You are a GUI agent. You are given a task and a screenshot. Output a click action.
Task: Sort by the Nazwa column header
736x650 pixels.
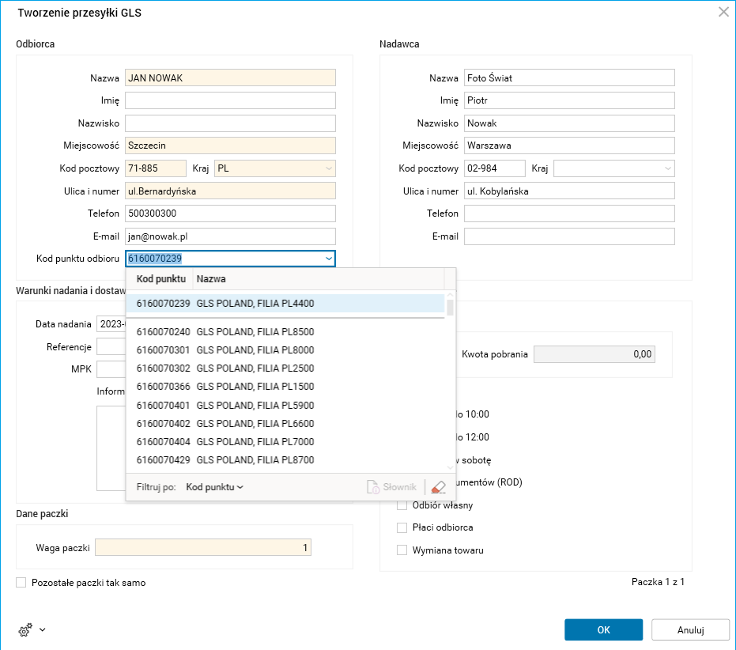coord(316,279)
